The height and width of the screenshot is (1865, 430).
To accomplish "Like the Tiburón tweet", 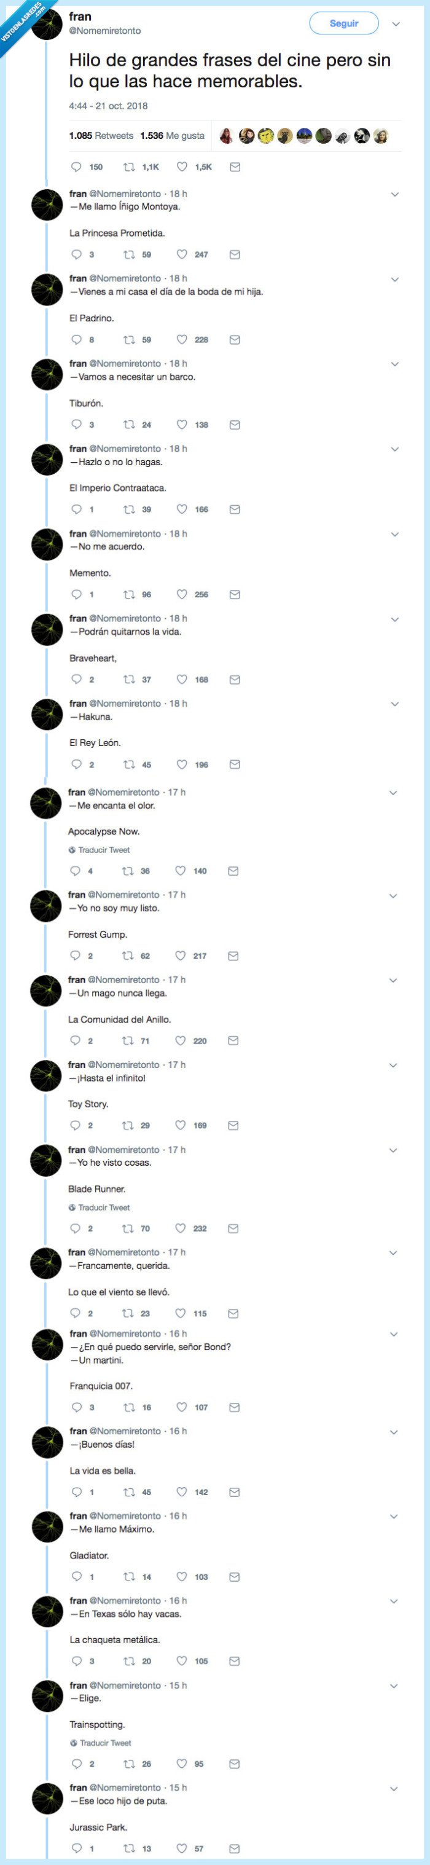I will click(182, 425).
